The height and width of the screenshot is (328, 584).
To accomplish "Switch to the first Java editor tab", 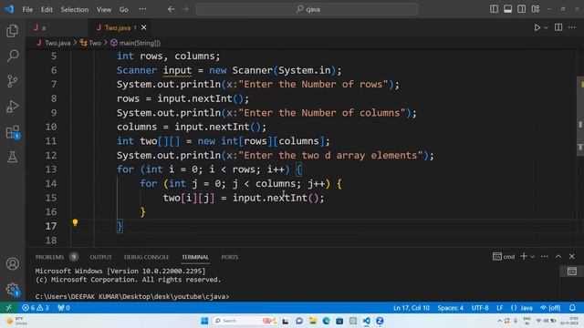I will click(x=57, y=27).
